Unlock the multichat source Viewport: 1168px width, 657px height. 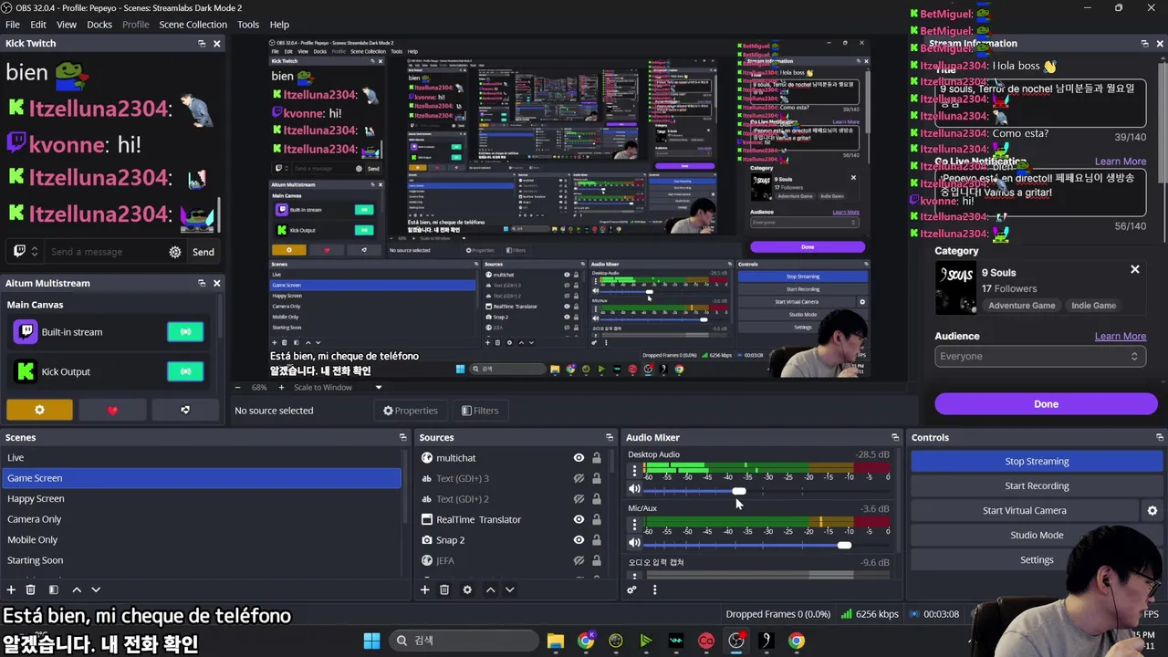coord(597,458)
